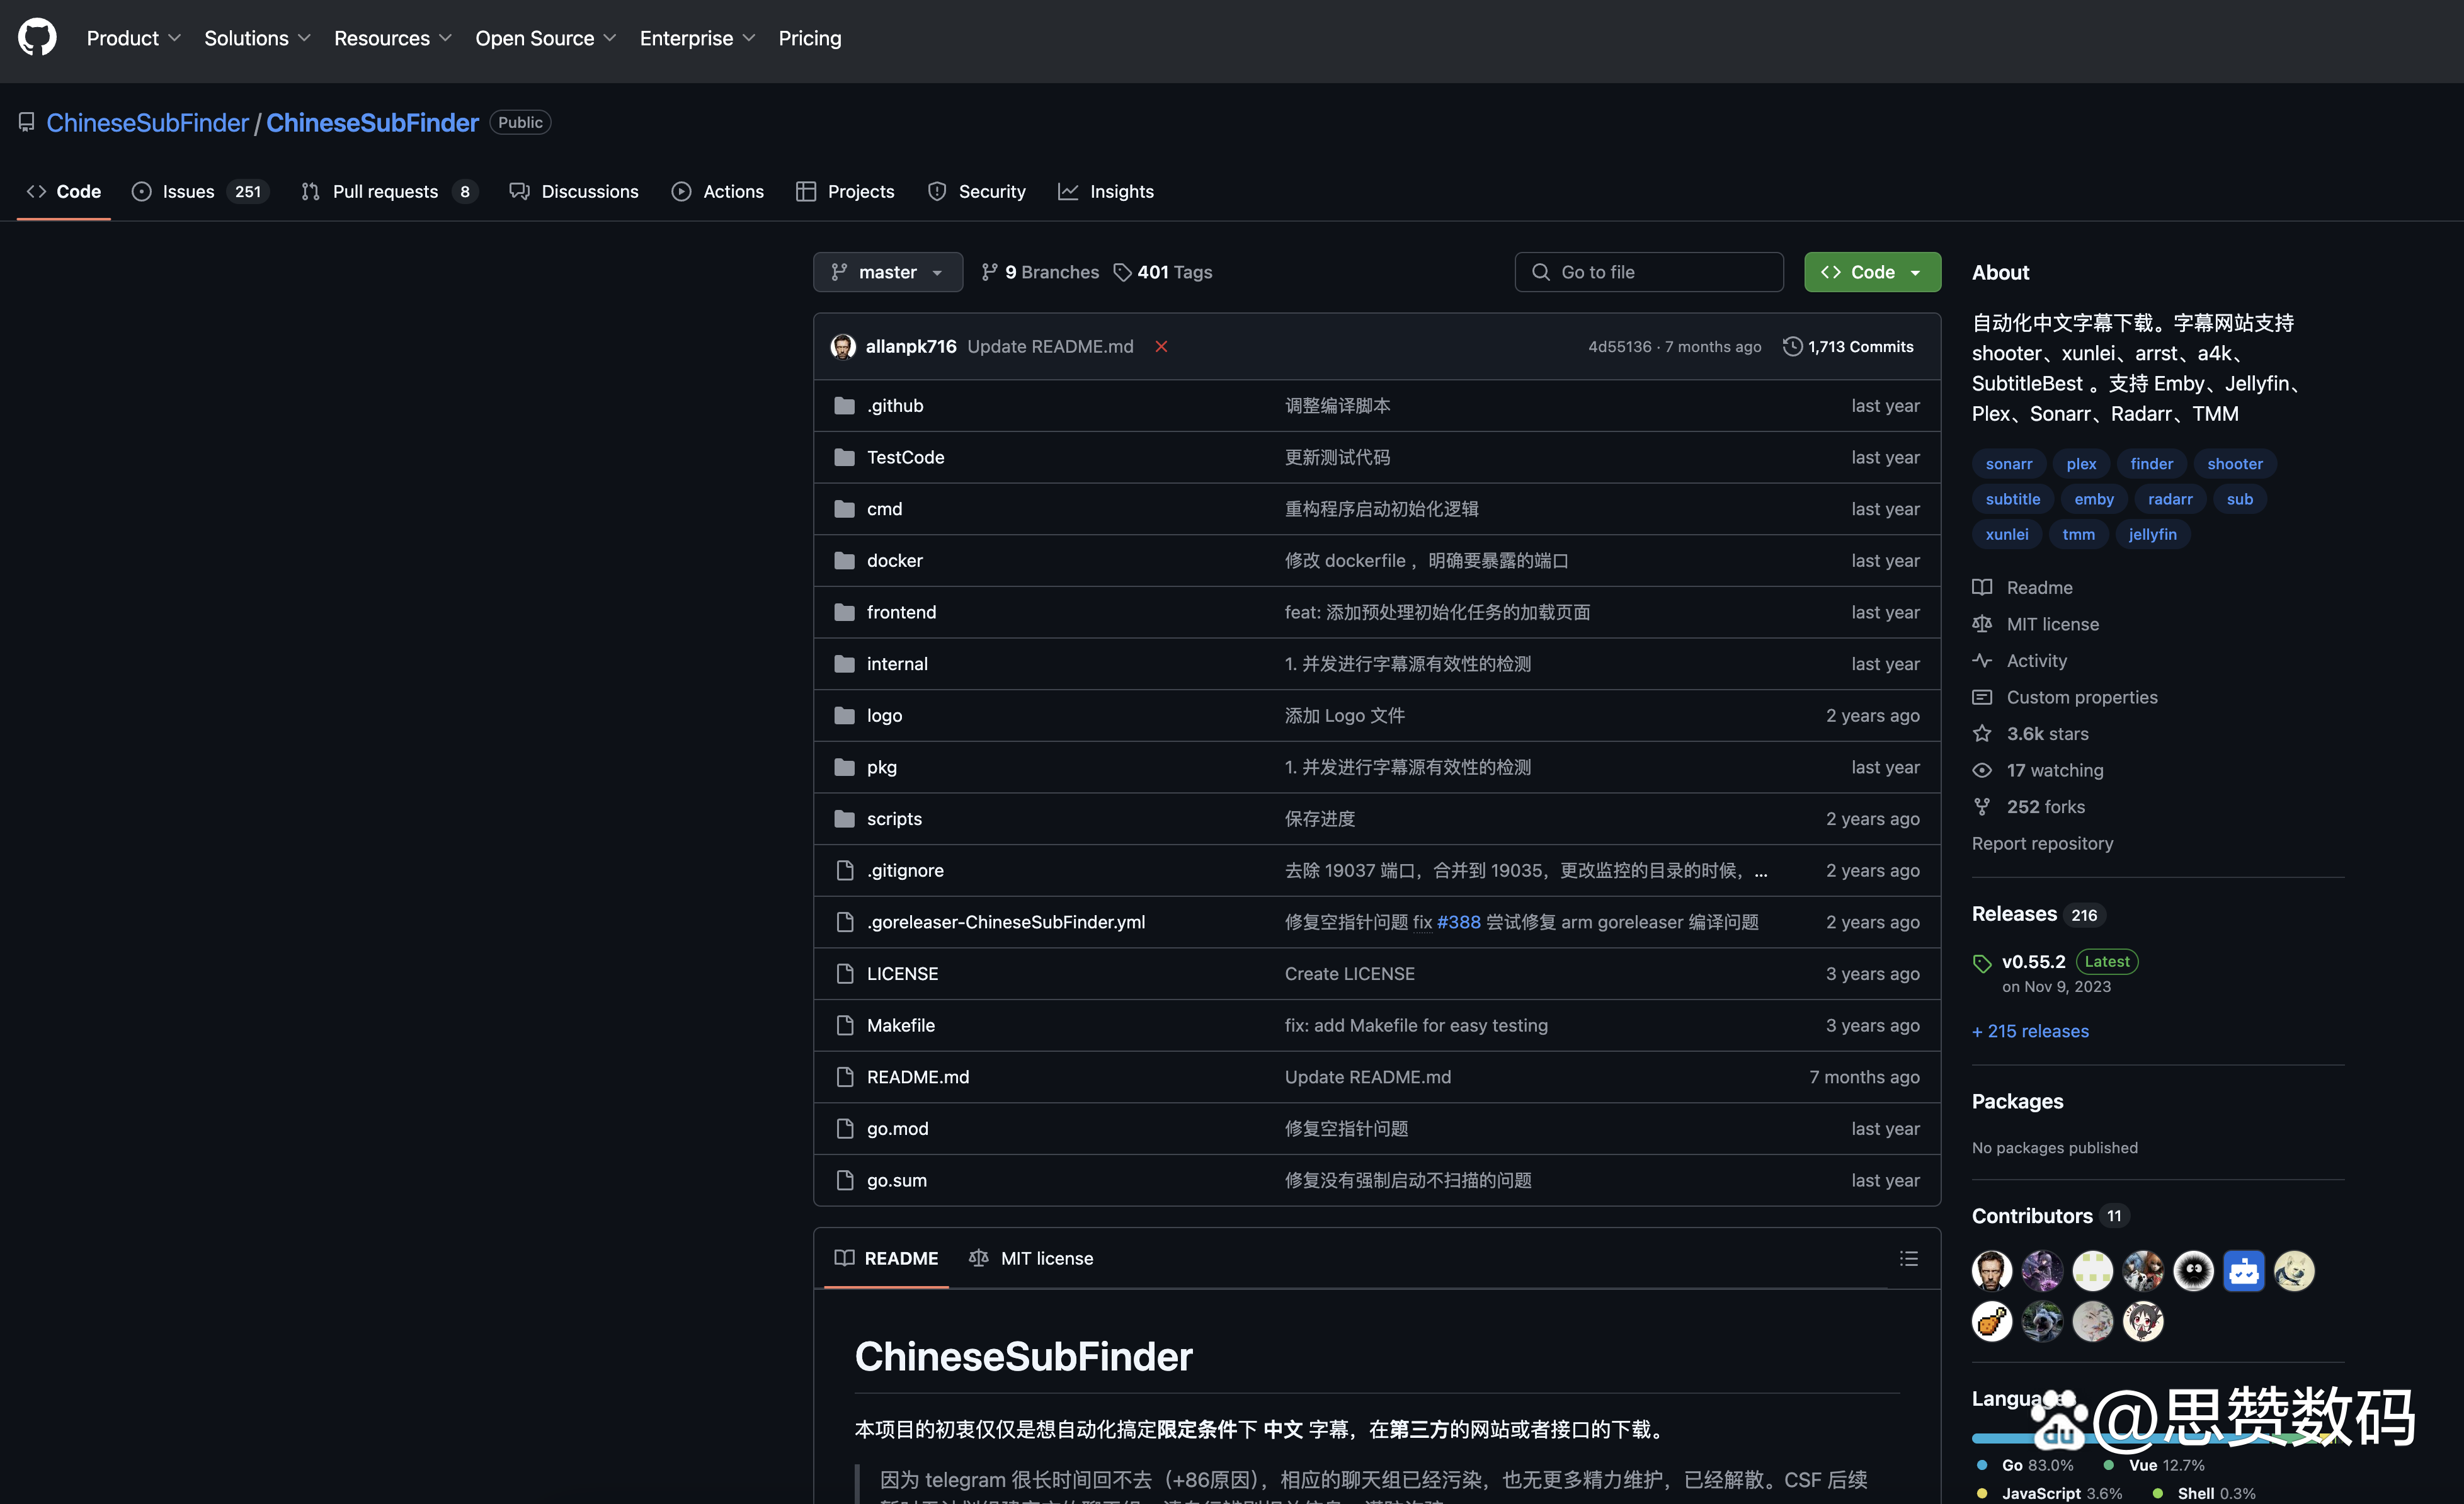Click the blue robot contributor avatar
Screen dimensions: 2464x1504
pyautogui.click(x=2244, y=1271)
